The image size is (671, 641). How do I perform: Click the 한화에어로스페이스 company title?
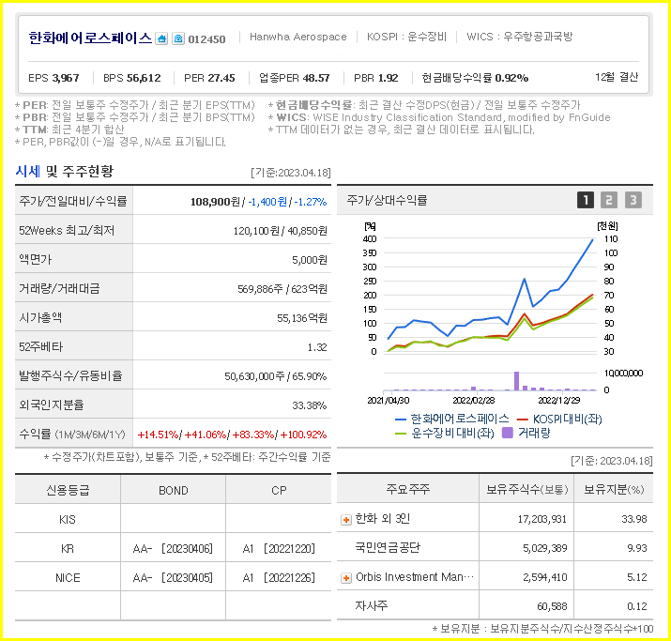coord(90,38)
